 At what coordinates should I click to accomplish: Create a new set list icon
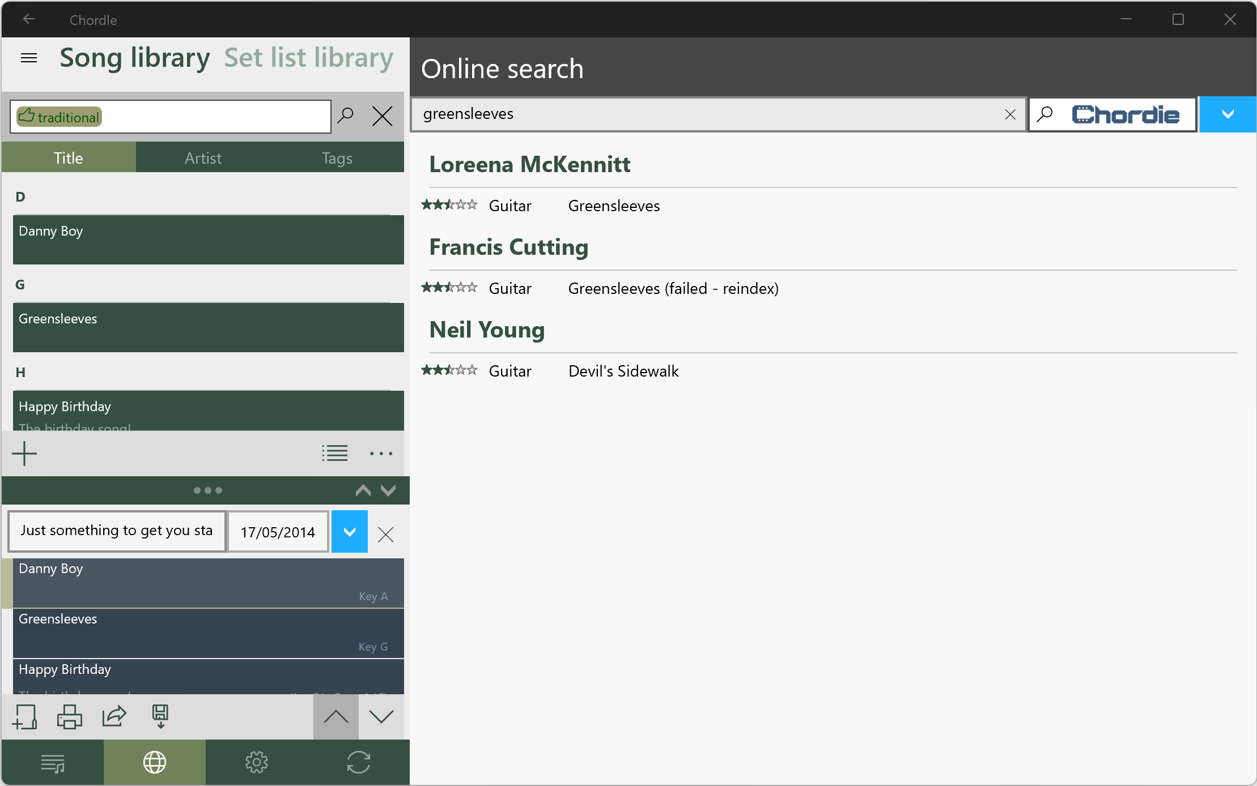(x=24, y=717)
